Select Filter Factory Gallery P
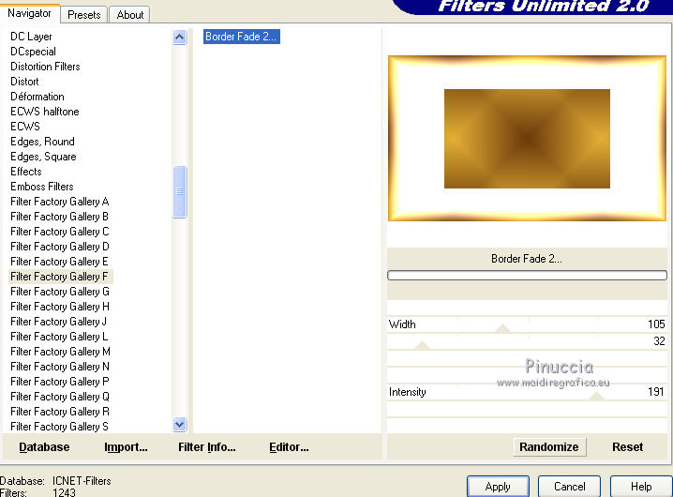The width and height of the screenshot is (673, 497). (60, 382)
